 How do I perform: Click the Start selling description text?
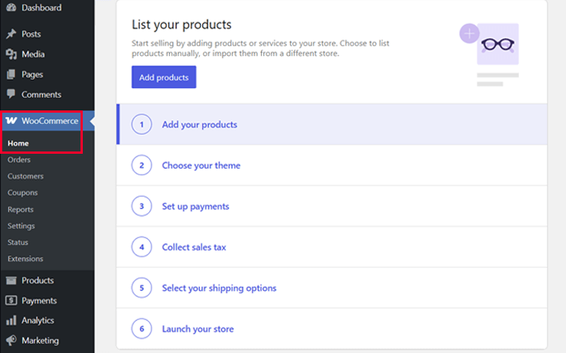coord(260,48)
